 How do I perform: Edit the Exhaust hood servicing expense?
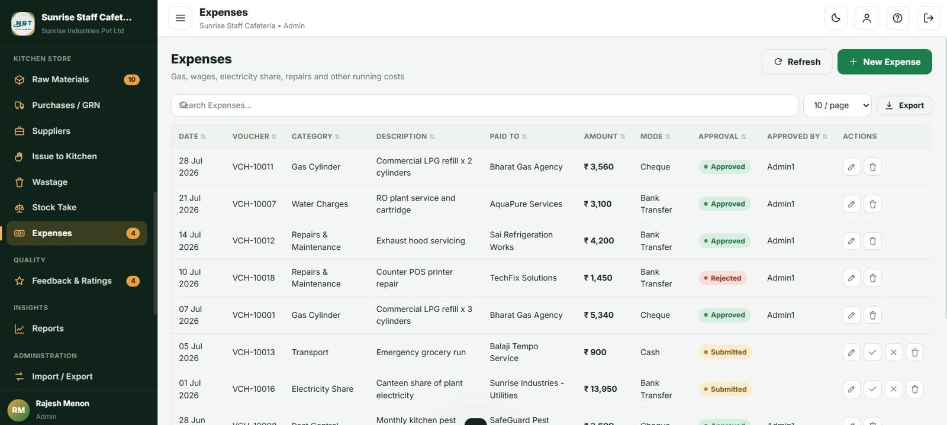pyautogui.click(x=851, y=241)
